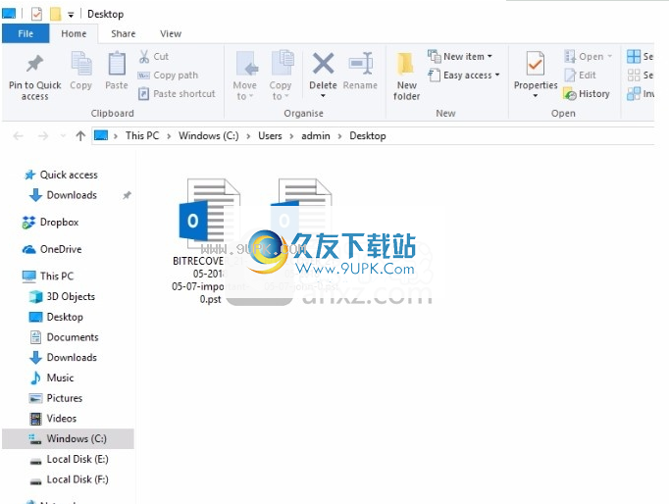Click Edit in the Open group
The width and height of the screenshot is (669, 504).
(580, 76)
